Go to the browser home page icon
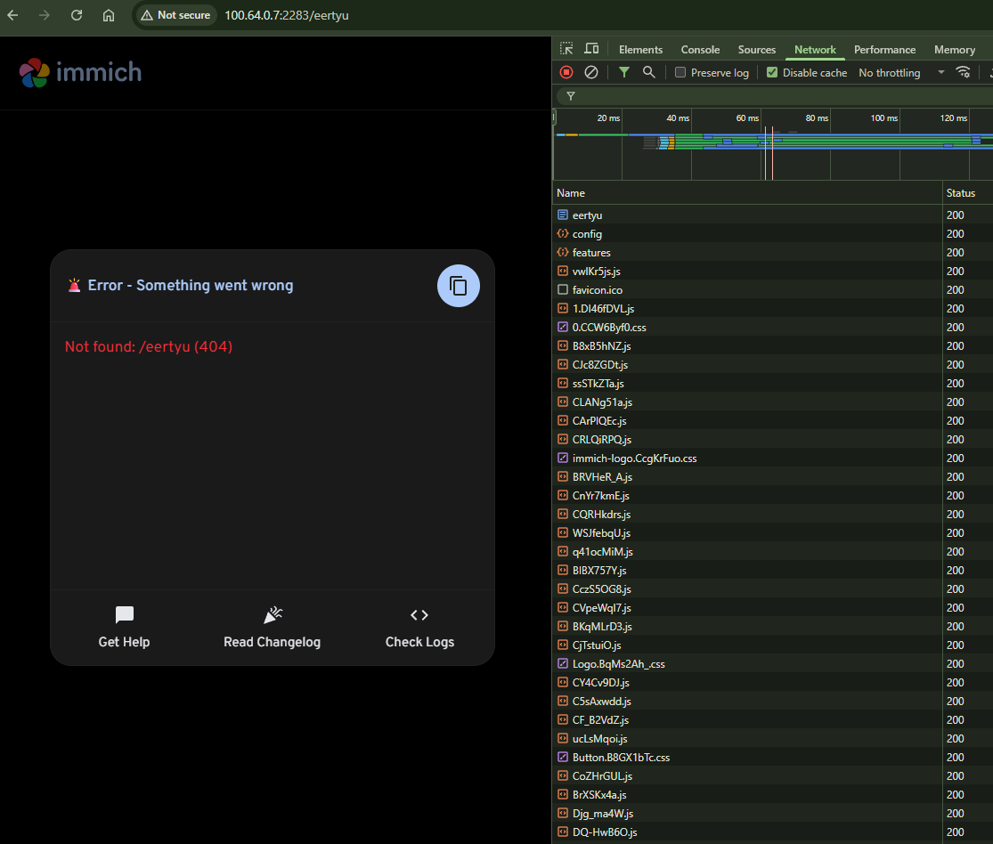 tap(109, 15)
